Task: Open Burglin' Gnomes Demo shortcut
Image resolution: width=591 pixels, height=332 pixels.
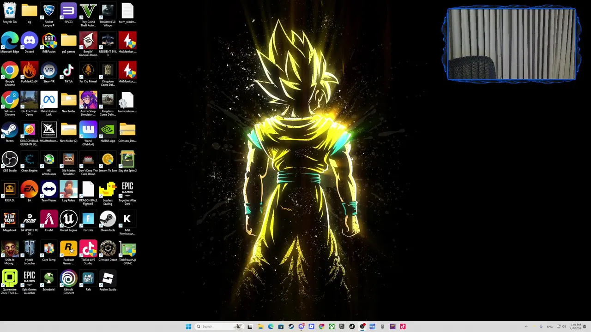Action: [88, 44]
